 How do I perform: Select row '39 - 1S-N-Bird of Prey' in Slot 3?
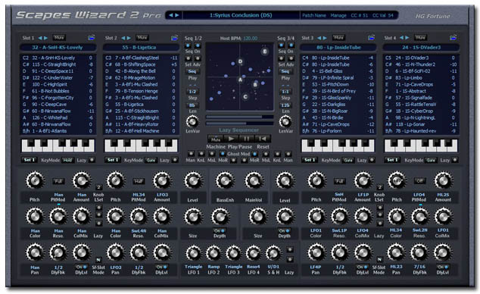[338, 91]
